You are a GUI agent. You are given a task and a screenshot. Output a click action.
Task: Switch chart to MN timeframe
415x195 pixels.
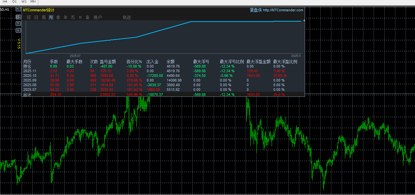33,2
